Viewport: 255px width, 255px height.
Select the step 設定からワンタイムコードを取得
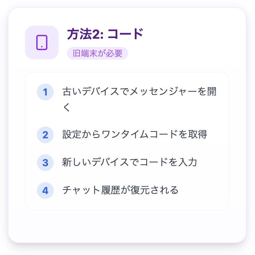coord(130,134)
